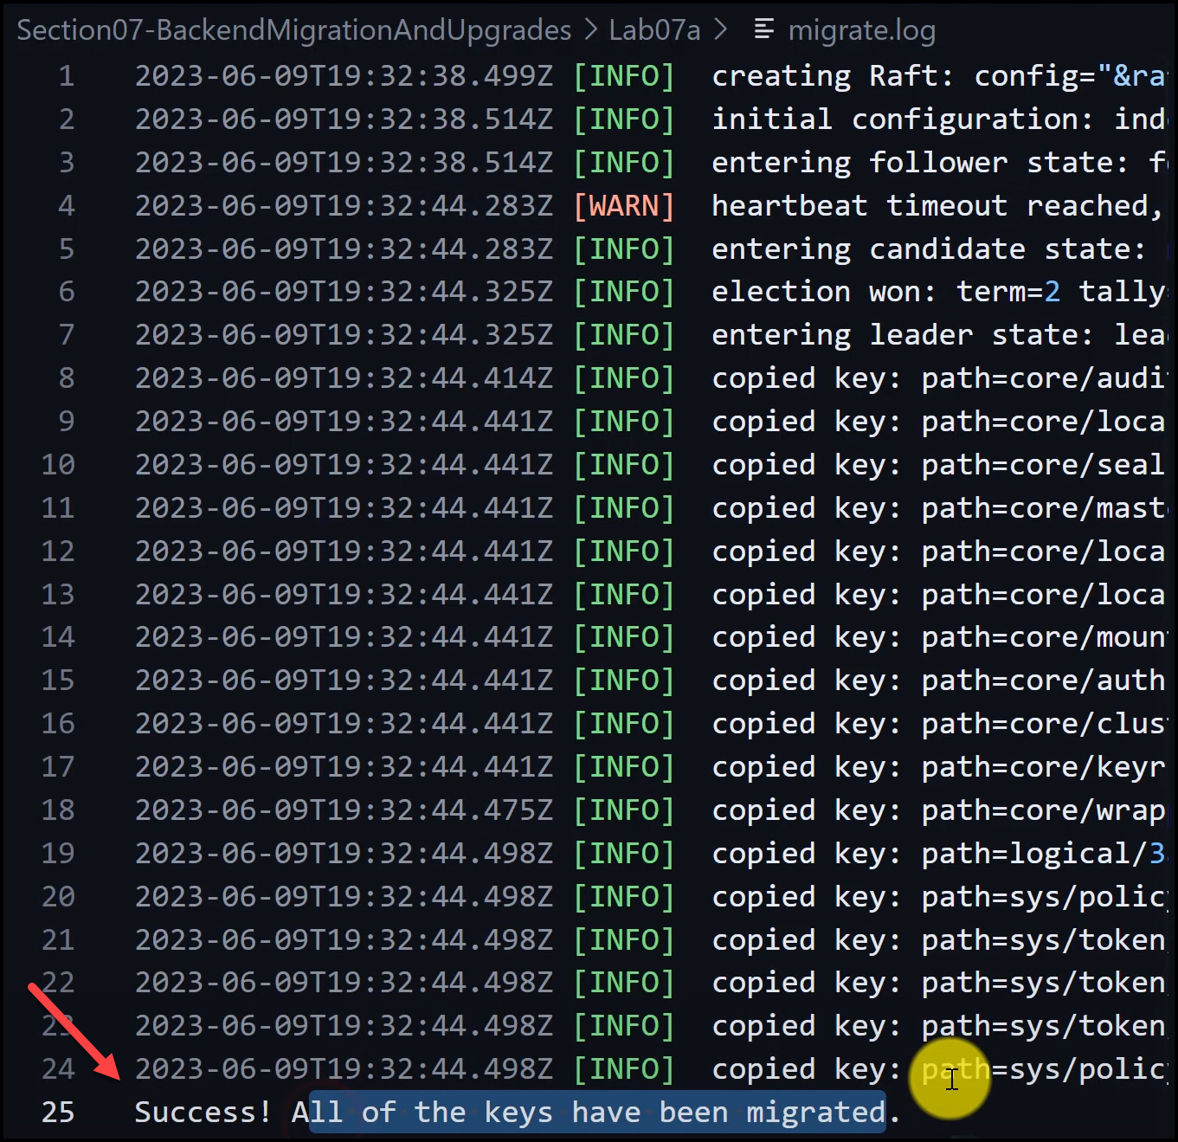Click the [INFO] tag on line 25's neighboring line 24
1178x1142 pixels.
click(x=624, y=1068)
